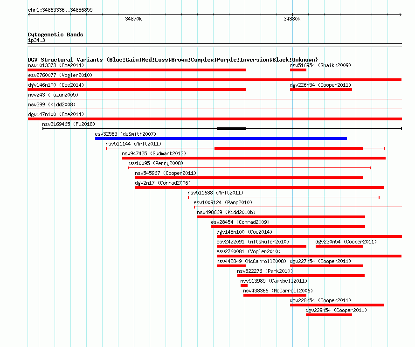Select nsv438366 (McCarroll2006) label
This screenshot has height=347, width=415.
click(x=278, y=291)
